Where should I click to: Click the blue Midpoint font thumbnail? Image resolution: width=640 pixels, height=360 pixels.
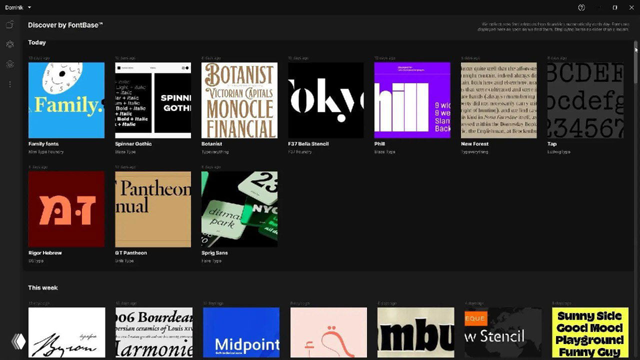tap(241, 332)
